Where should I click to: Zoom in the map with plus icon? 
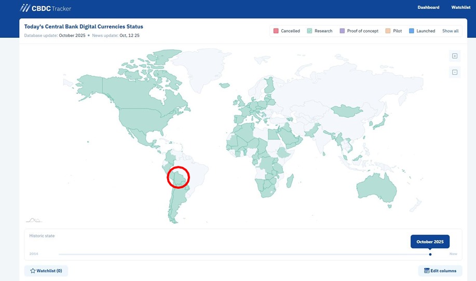[x=455, y=56]
